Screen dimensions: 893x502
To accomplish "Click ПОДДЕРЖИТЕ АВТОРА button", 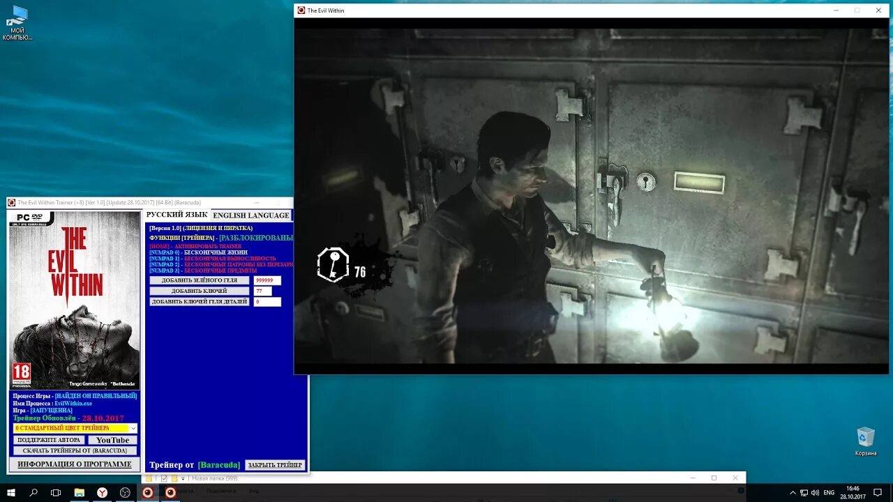I will (49, 440).
